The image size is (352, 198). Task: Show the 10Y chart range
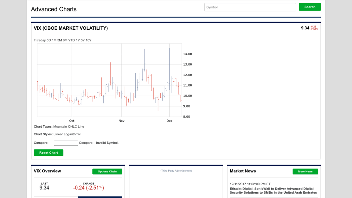coord(88,40)
